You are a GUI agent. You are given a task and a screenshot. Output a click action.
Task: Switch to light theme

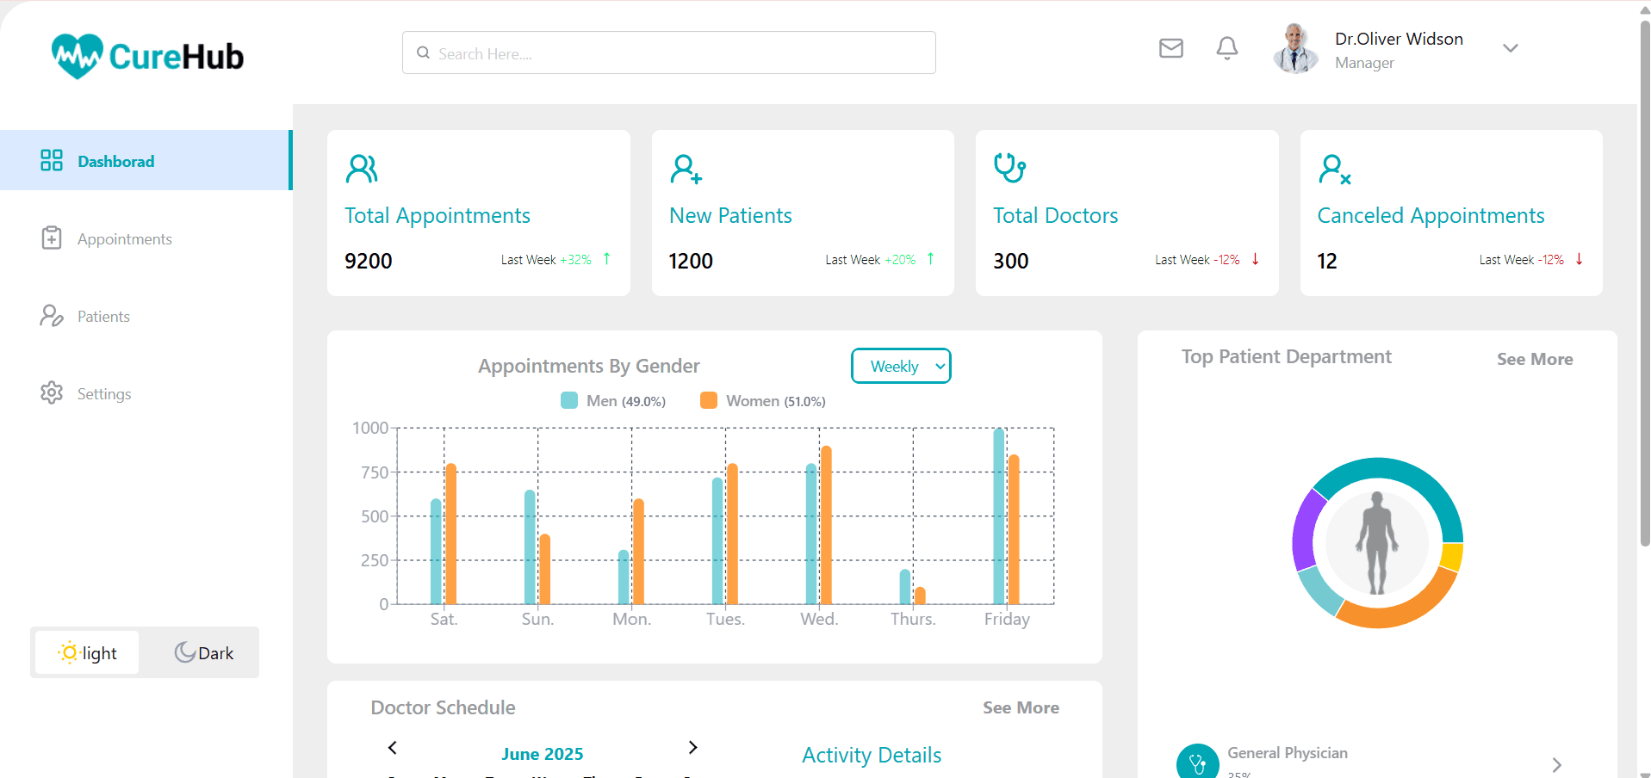tap(87, 652)
